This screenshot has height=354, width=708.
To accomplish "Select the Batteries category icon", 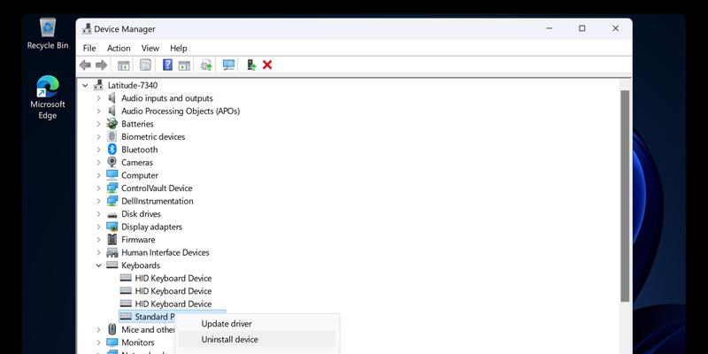I will 112,124.
